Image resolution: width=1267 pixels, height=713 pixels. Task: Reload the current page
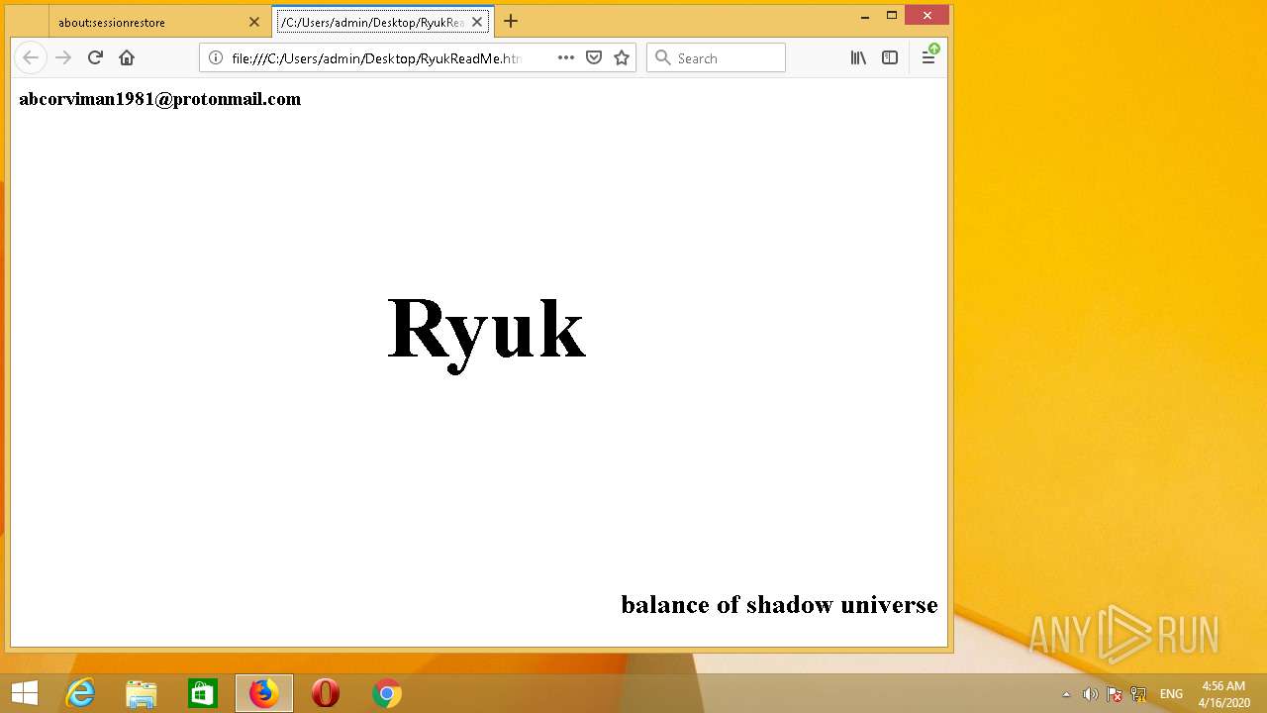click(x=95, y=57)
